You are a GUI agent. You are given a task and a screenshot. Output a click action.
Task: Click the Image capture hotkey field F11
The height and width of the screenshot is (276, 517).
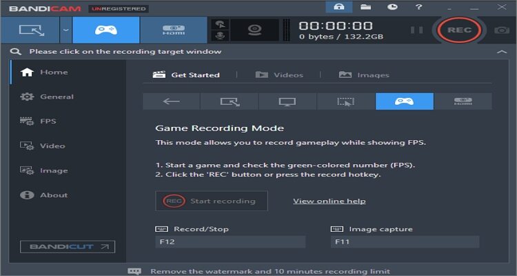pos(405,241)
